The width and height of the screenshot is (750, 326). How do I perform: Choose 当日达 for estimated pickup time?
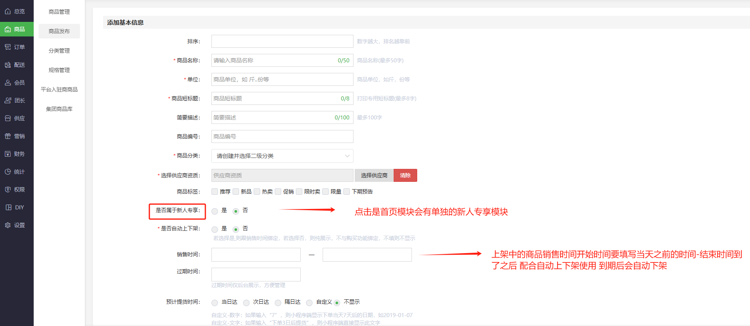[215, 303]
